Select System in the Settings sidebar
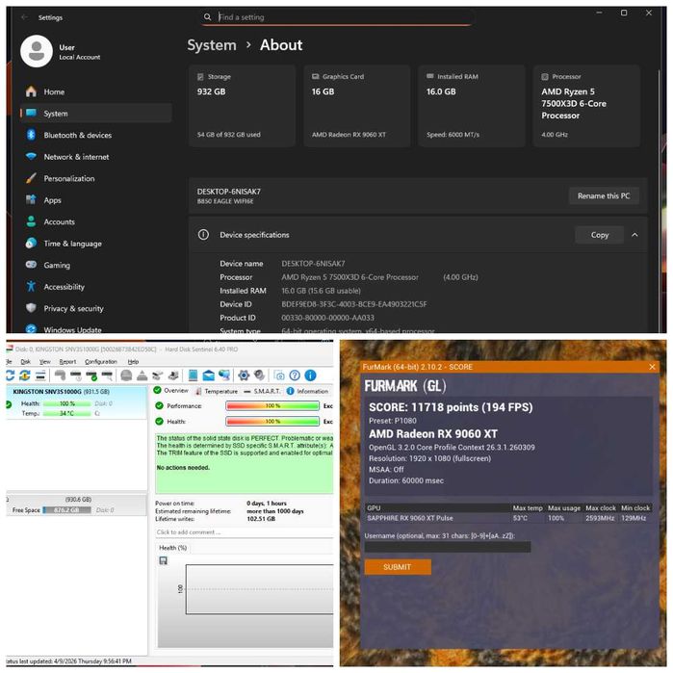This screenshot has width=673, height=673. click(95, 114)
